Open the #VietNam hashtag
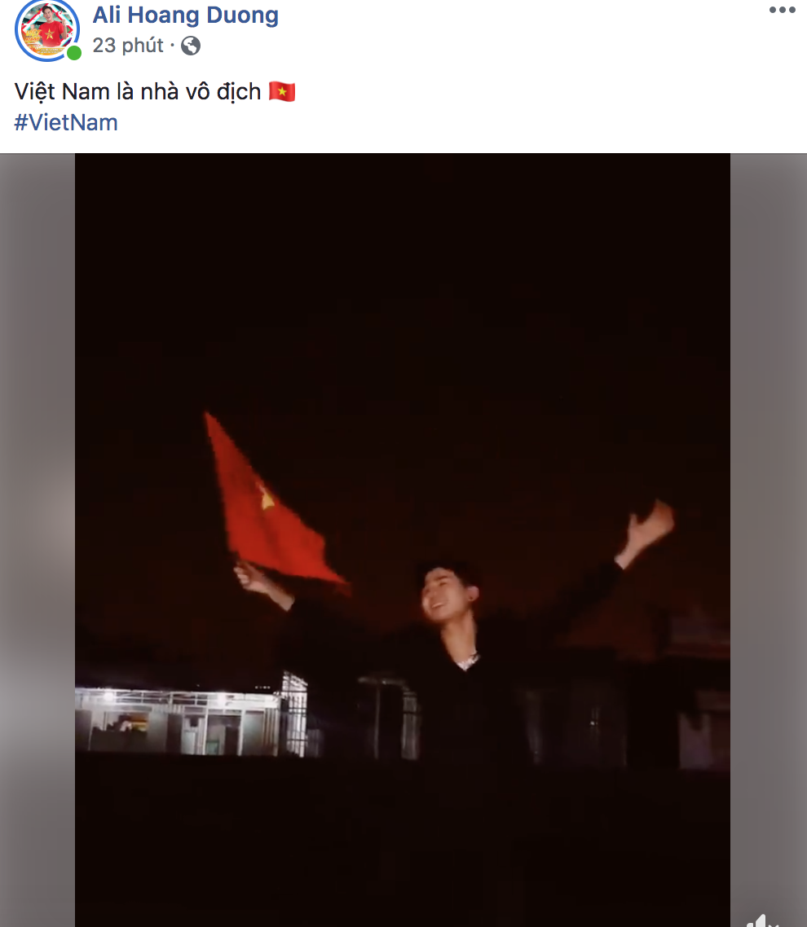Screen dimensions: 807x927 [66, 122]
